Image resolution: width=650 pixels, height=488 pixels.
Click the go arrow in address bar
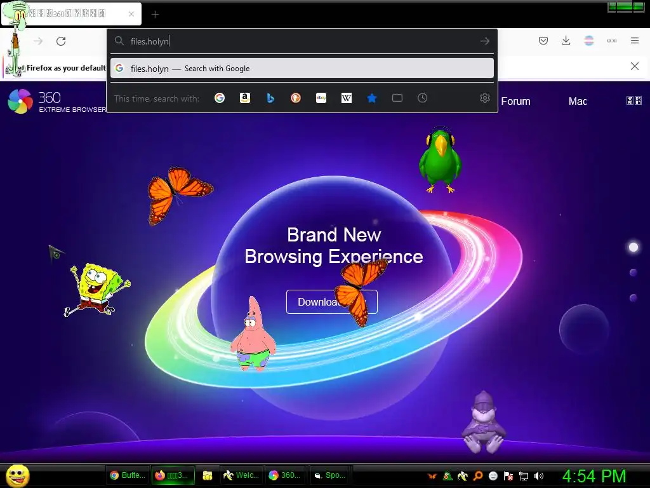pyautogui.click(x=484, y=41)
